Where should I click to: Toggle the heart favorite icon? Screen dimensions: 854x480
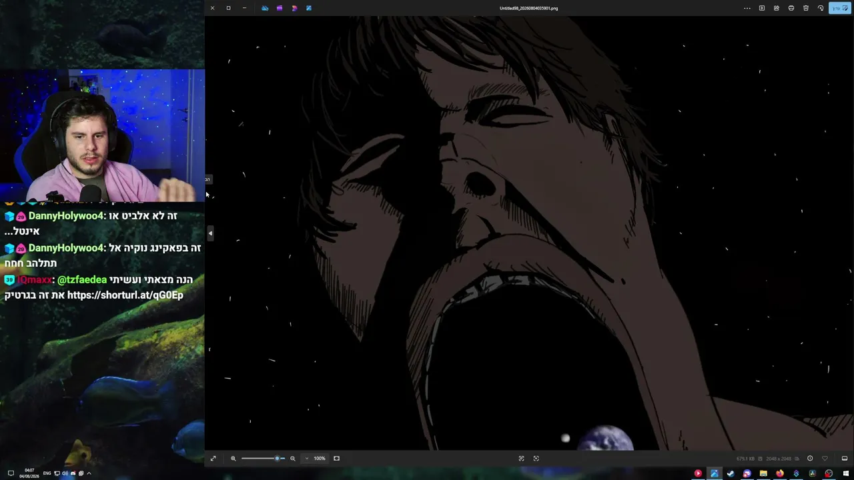[x=825, y=458]
